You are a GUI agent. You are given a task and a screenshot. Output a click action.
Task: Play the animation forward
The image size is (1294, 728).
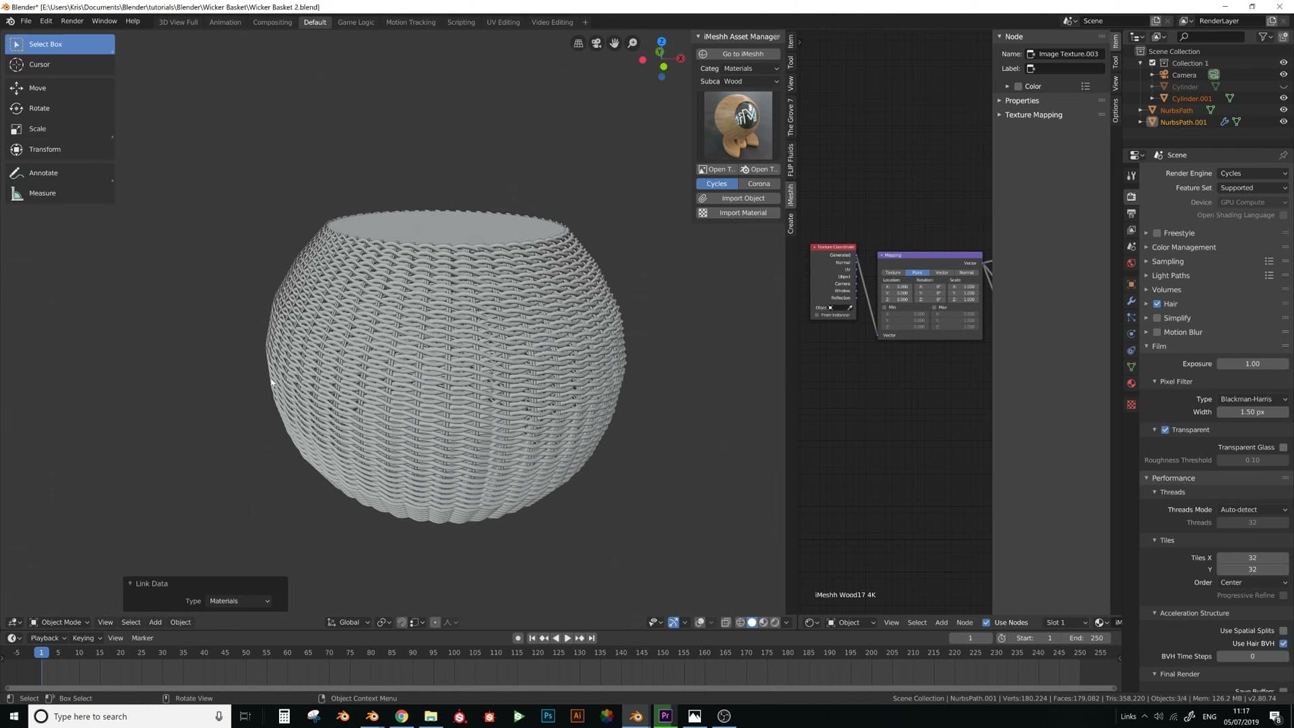tap(567, 638)
